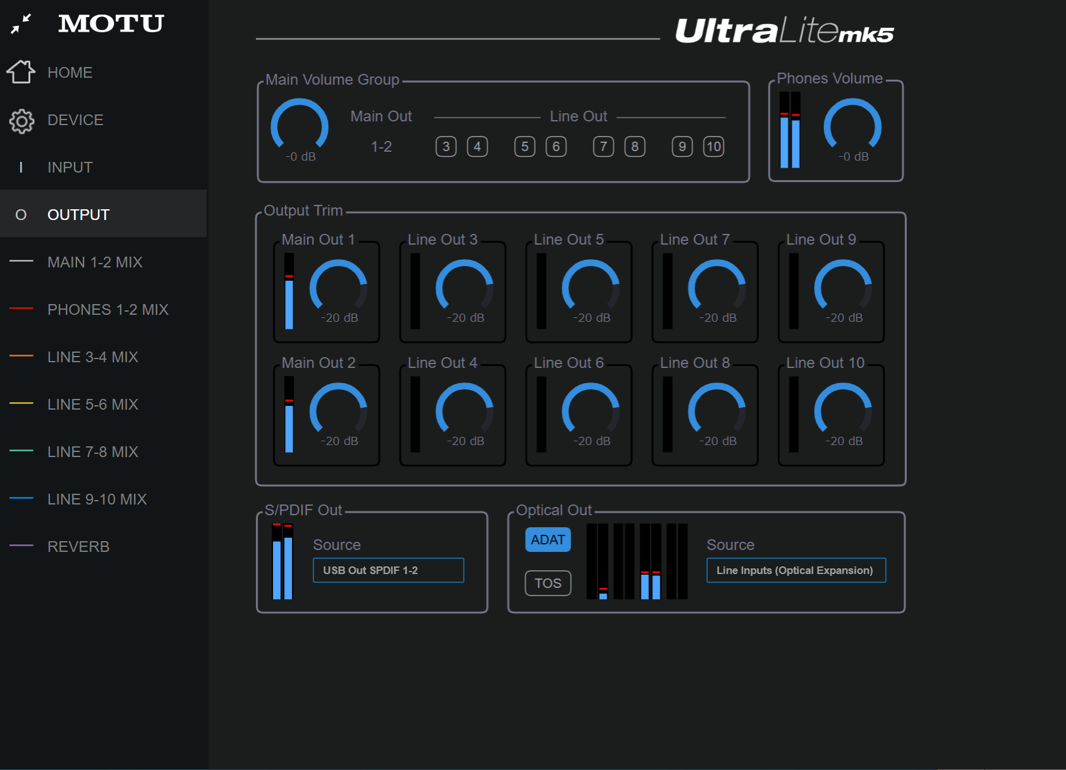Click the Device gear icon
The image size is (1066, 770).
point(21,120)
